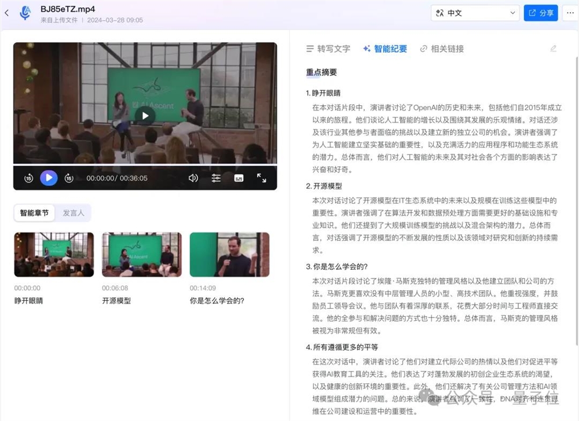Open the chapter thumbnail at 00:14:09
This screenshot has width=579, height=421.
click(x=229, y=254)
